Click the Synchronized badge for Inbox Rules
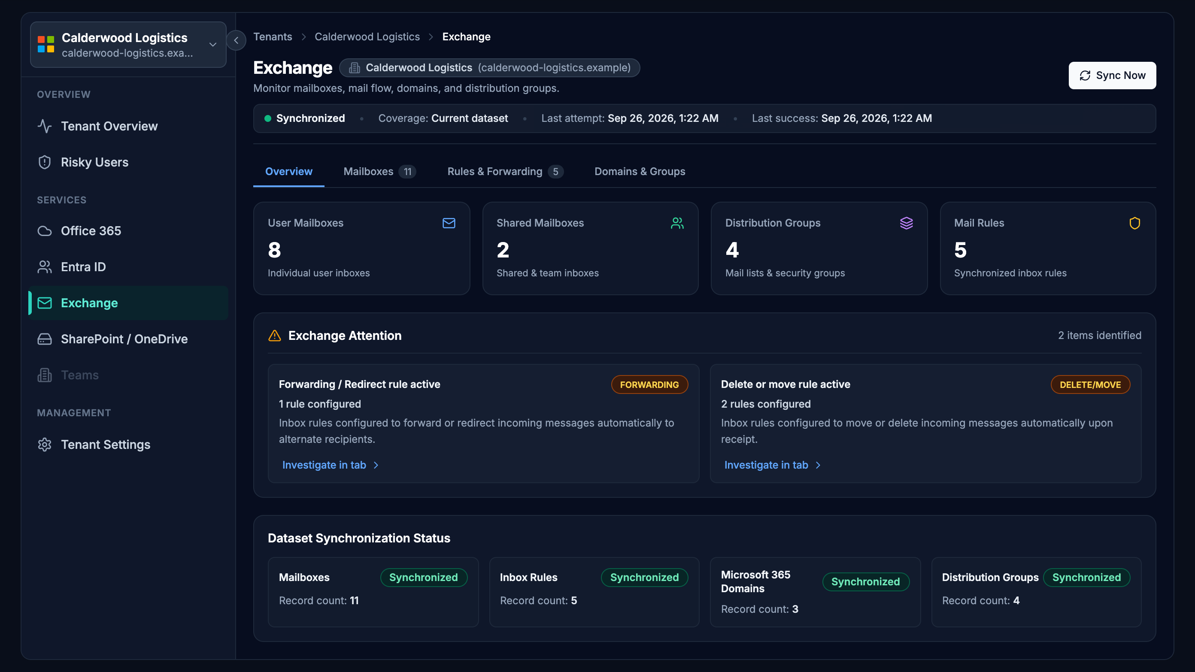 644,578
